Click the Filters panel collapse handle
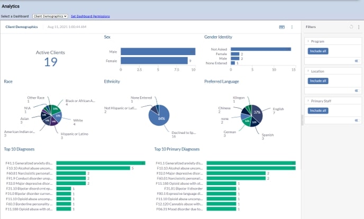This screenshot has height=219, width=364. [x=302, y=120]
